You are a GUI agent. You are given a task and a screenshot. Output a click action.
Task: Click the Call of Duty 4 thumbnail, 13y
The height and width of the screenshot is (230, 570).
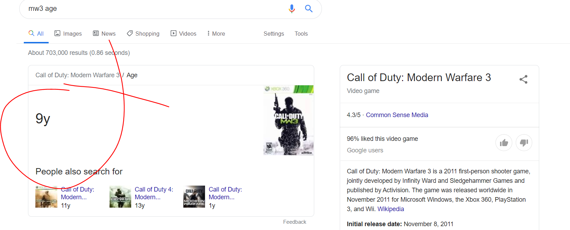[120, 196]
